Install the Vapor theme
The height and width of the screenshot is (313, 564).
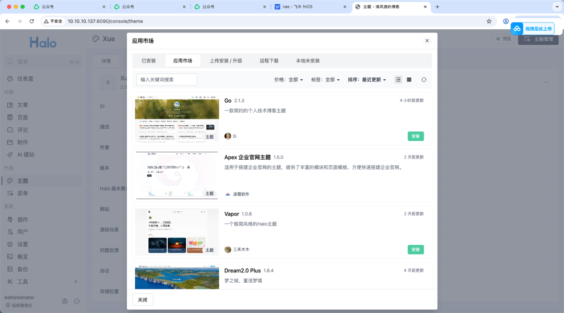point(416,250)
